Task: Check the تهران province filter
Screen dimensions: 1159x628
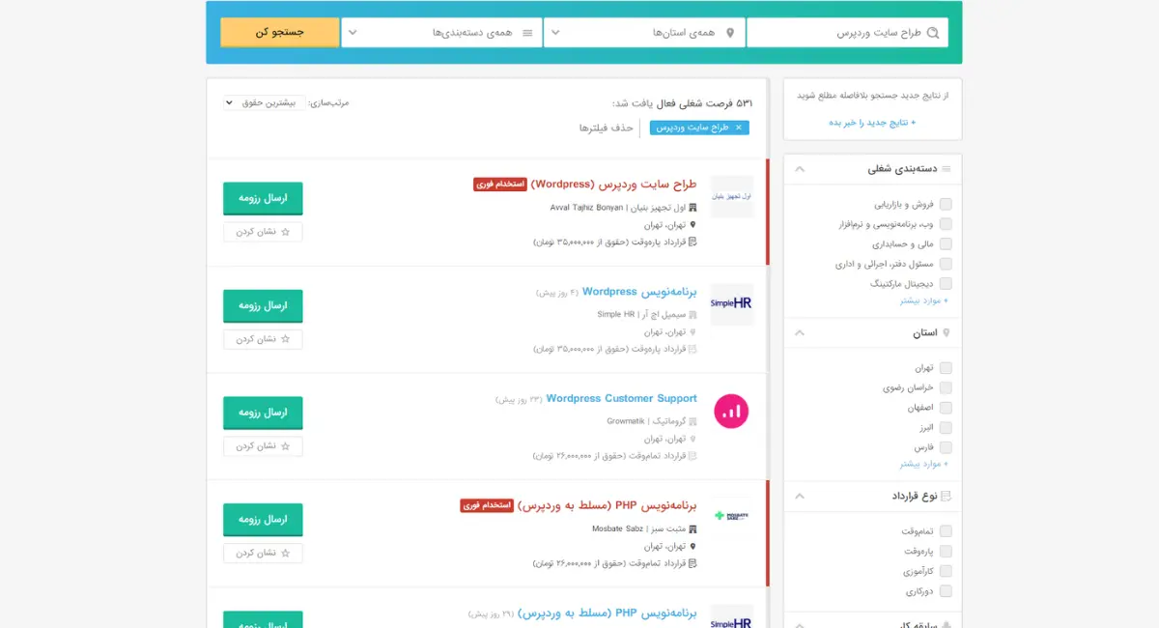Action: [946, 368]
